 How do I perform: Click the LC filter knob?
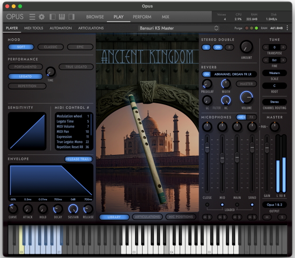tap(207, 100)
